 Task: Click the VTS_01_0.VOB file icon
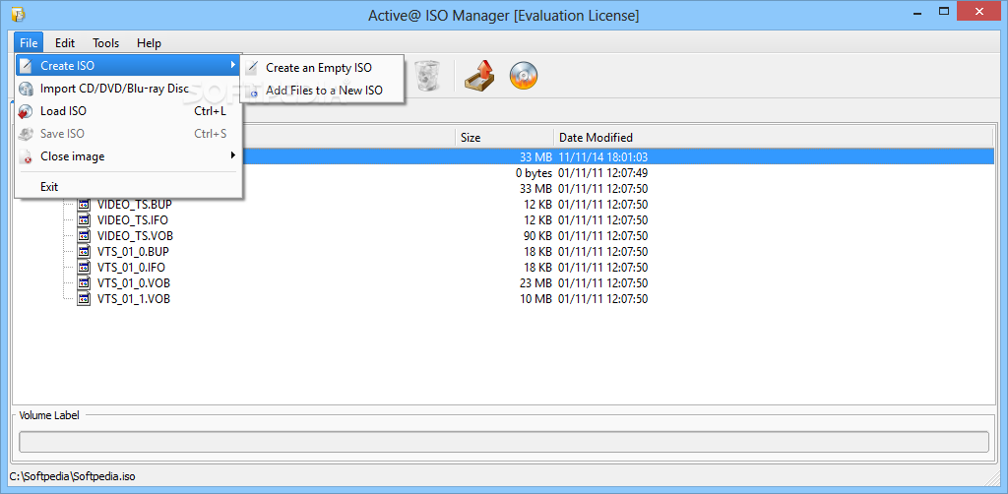pyautogui.click(x=85, y=283)
